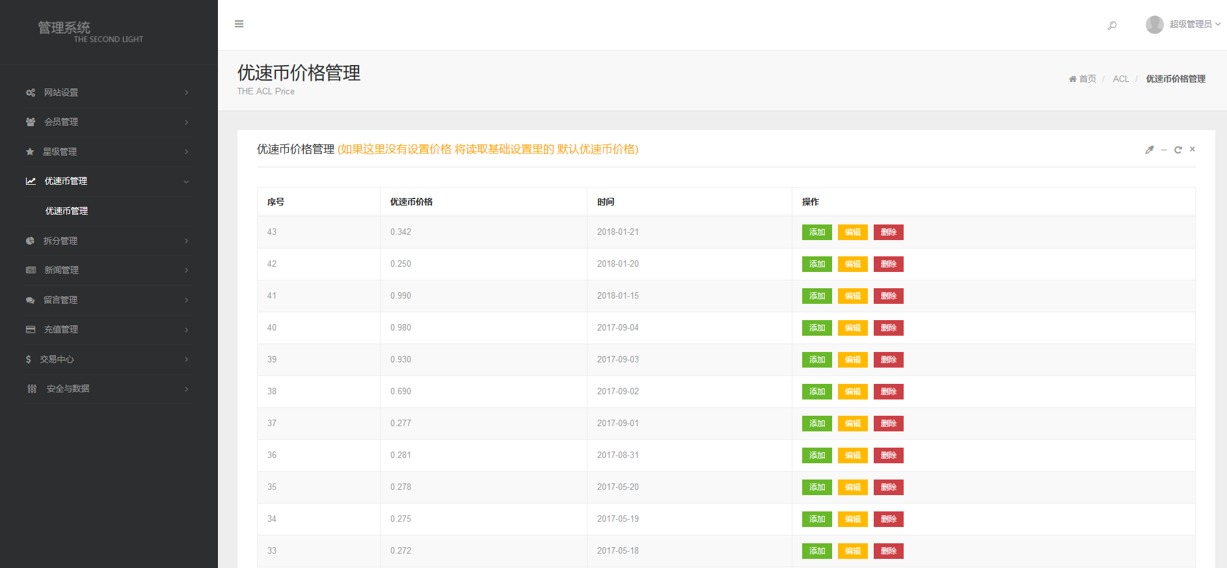Collapse the panel with the minus icon
The image size is (1227, 568).
[1164, 150]
